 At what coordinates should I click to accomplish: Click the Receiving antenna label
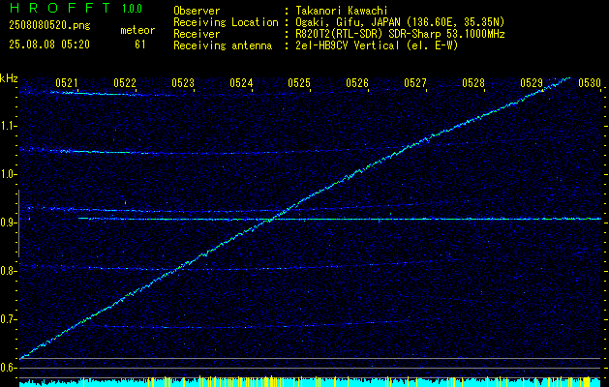click(223, 45)
